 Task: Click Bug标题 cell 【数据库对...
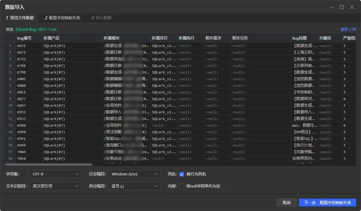(305, 99)
